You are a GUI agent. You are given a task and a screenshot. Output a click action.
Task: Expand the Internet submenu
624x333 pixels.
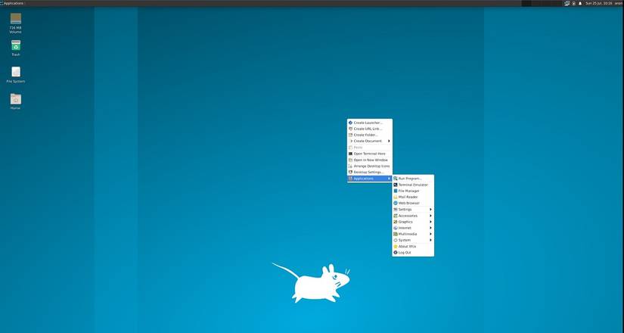click(x=413, y=228)
